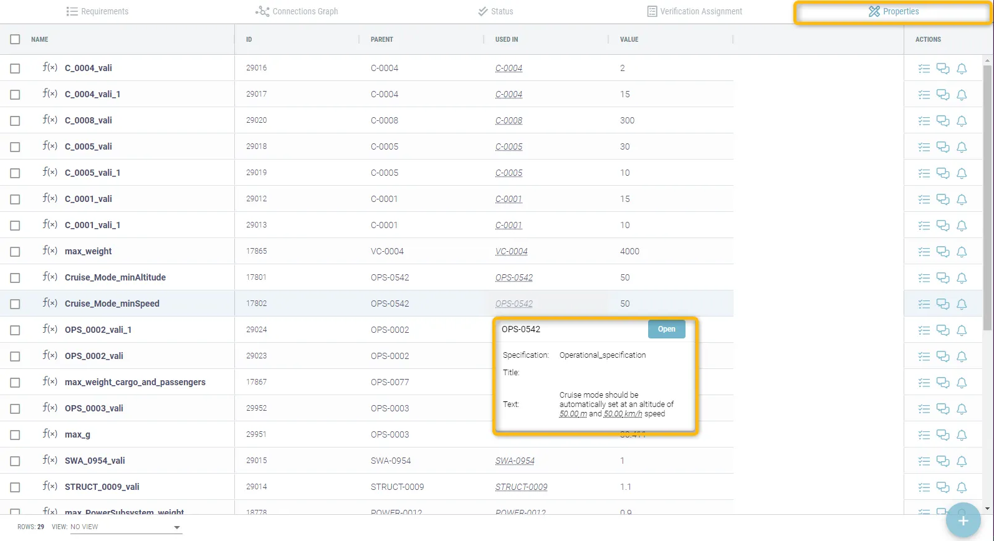The height and width of the screenshot is (541, 994).
Task: Click comments icon for Cruise_Mode_minAltitude row
Action: pos(943,278)
